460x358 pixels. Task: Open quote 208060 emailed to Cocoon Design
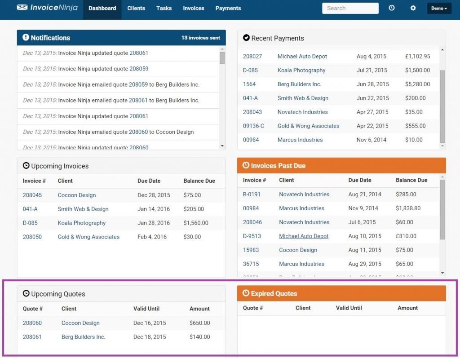coord(138,132)
